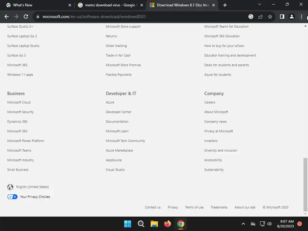Go to Microsoft Learn
This screenshot has width=308, height=231.
tap(117, 131)
